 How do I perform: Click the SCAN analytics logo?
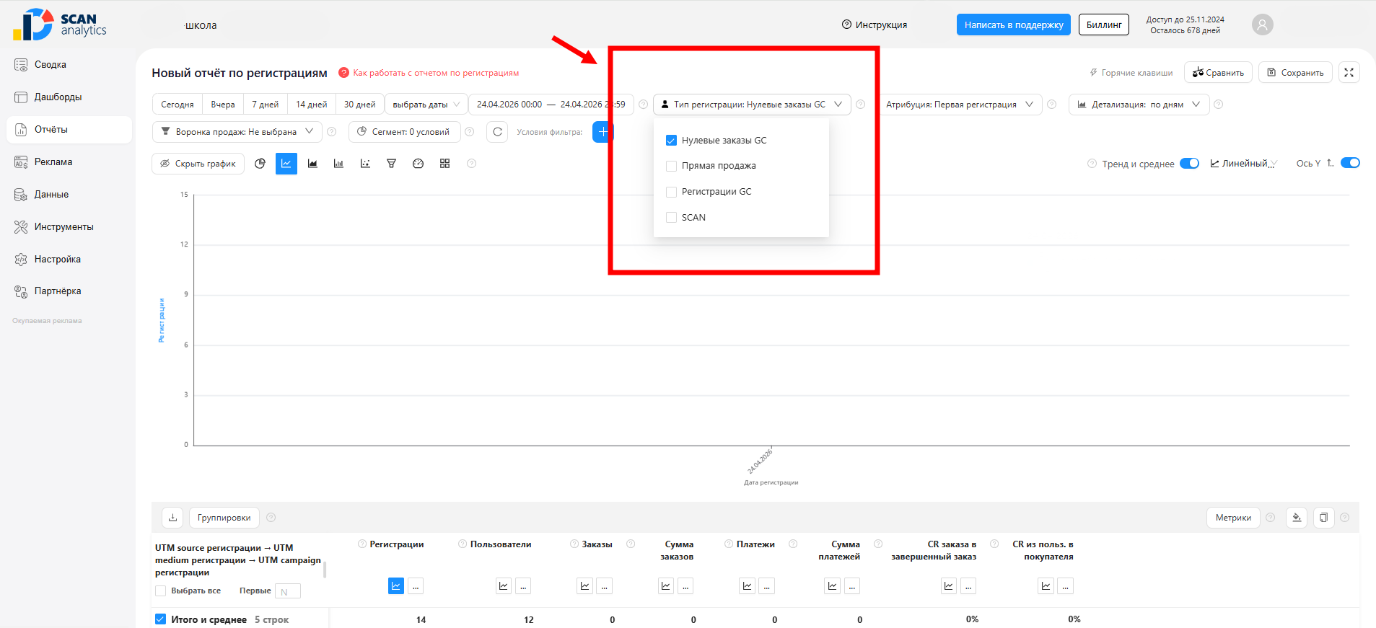pyautogui.click(x=60, y=25)
